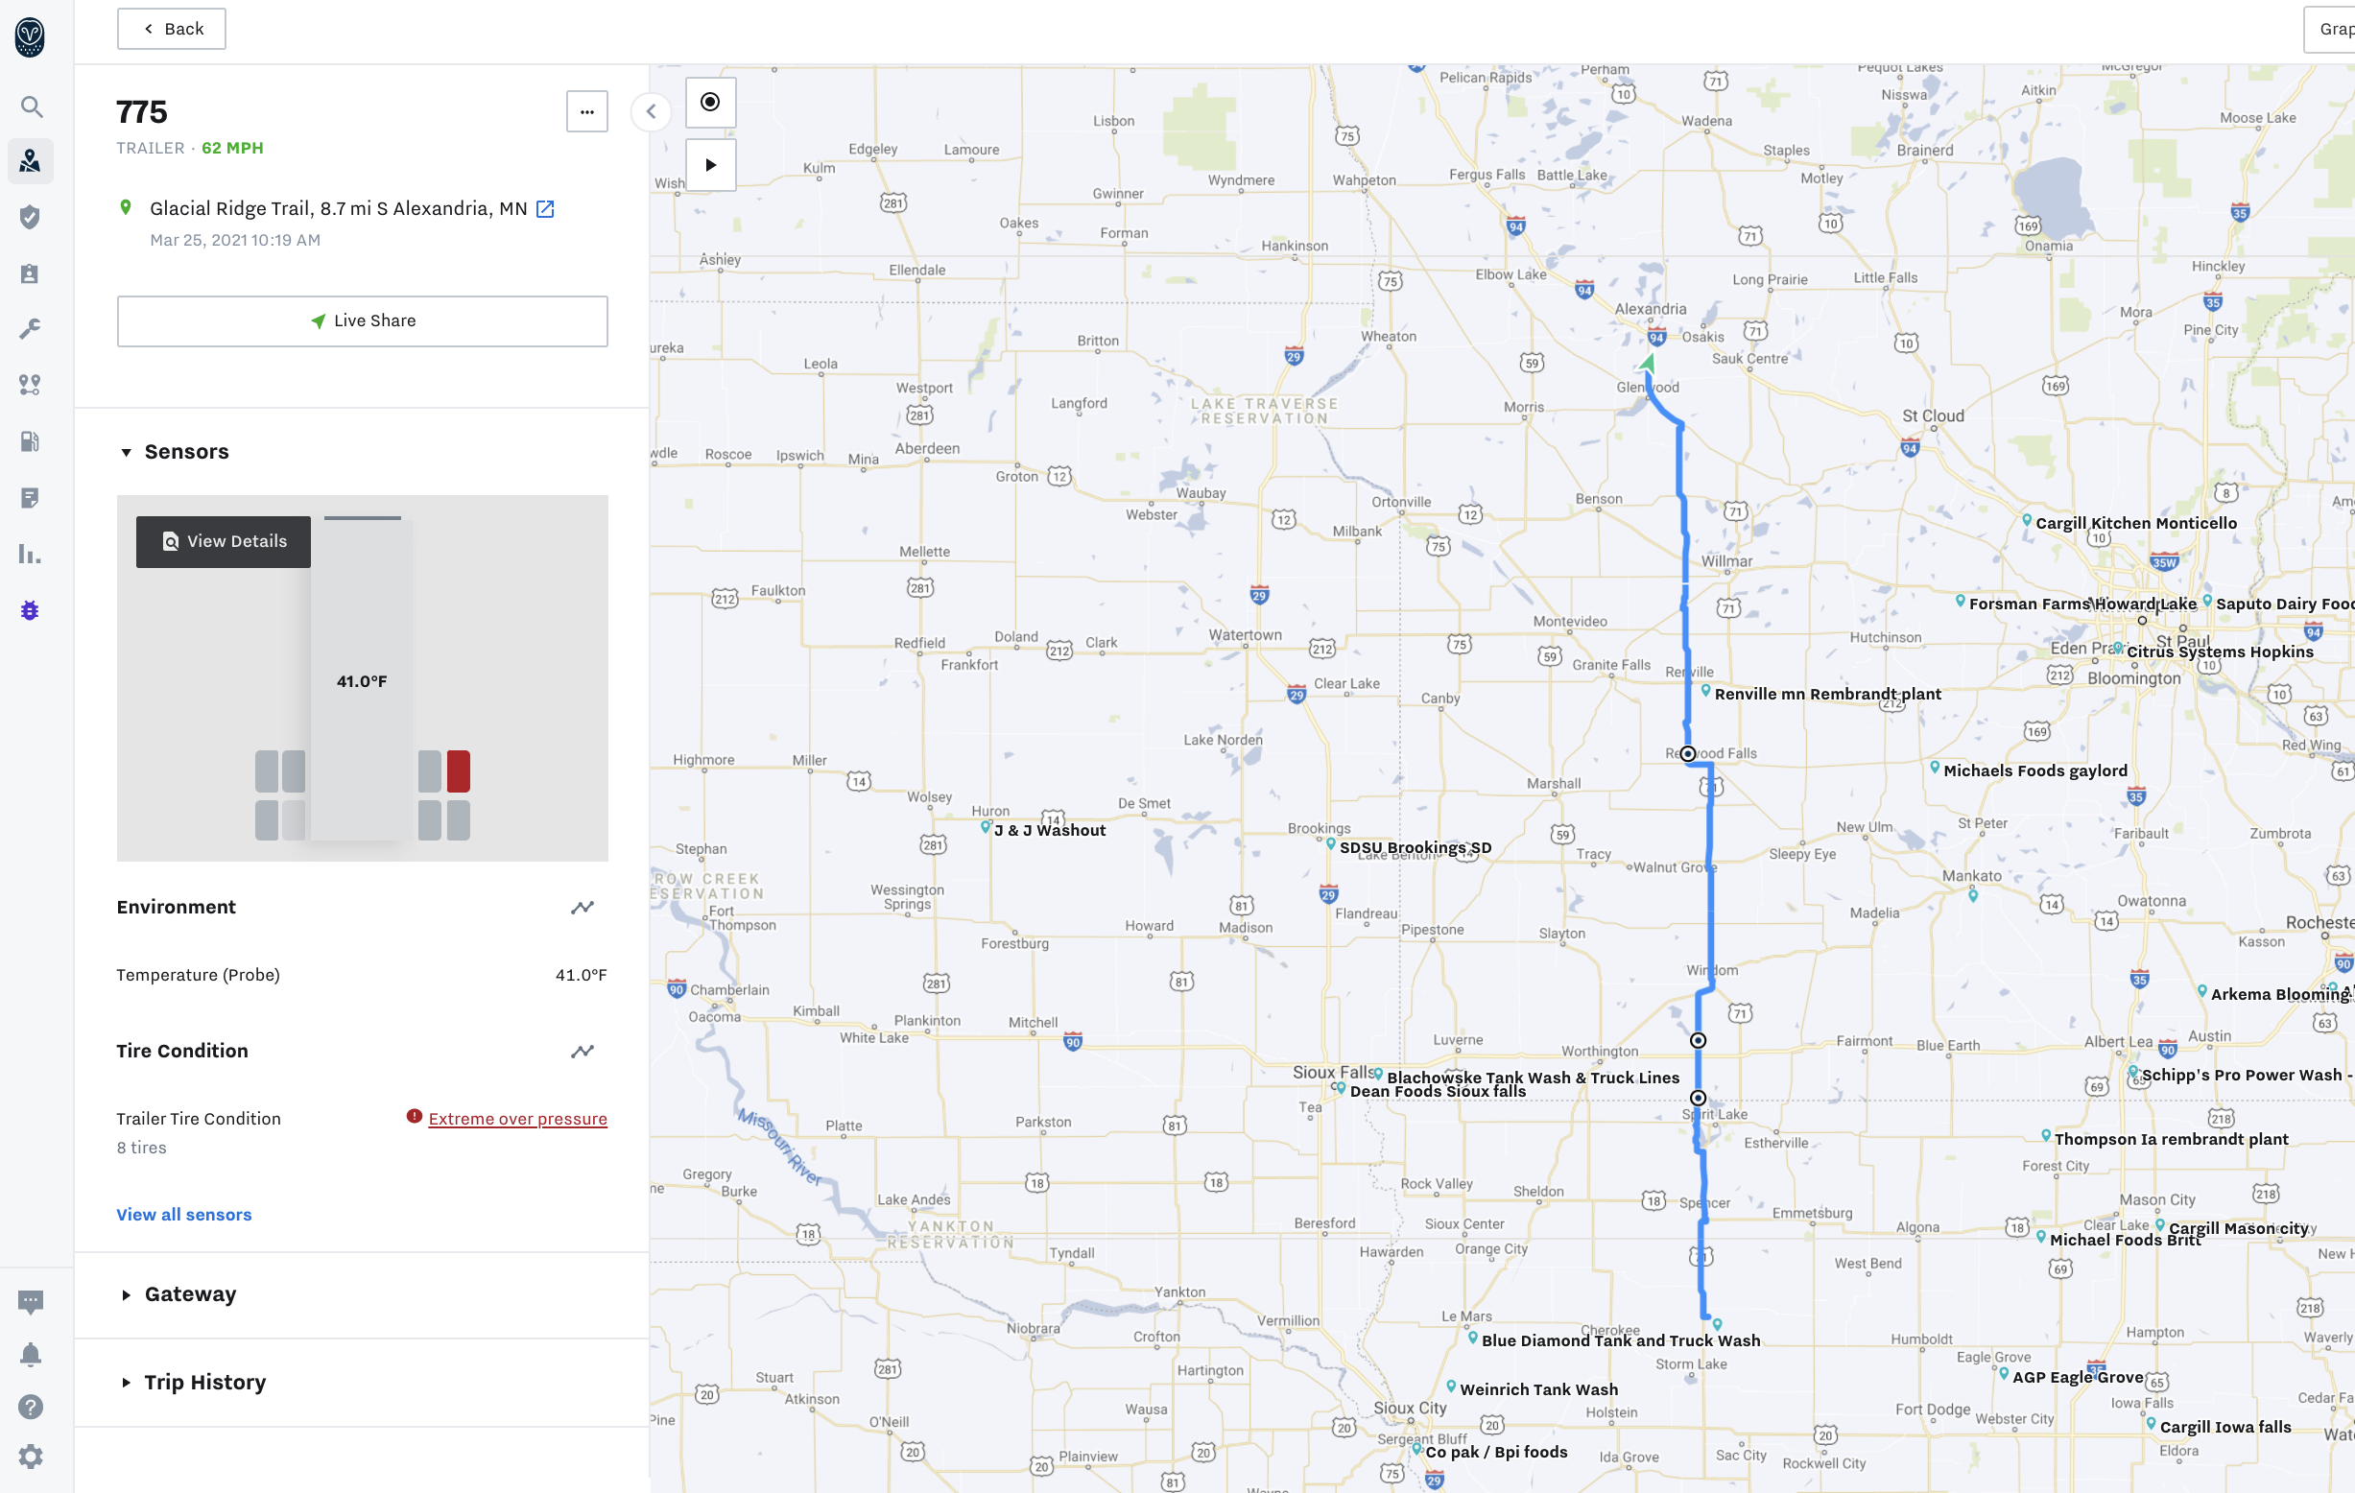Click View all sensors link
Image resolution: width=2355 pixels, height=1493 pixels.
(x=183, y=1215)
